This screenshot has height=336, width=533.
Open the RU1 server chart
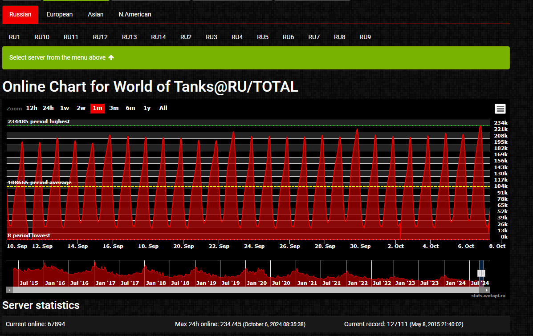tap(15, 37)
